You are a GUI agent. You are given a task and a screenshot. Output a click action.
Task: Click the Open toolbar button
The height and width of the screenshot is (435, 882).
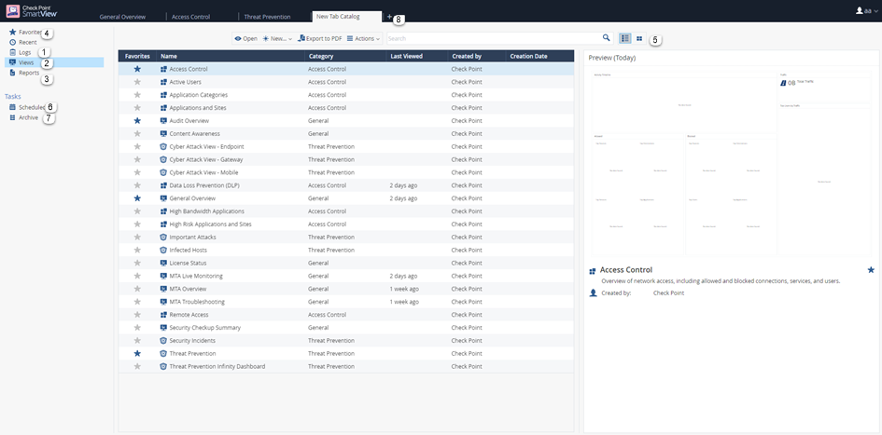(x=245, y=39)
